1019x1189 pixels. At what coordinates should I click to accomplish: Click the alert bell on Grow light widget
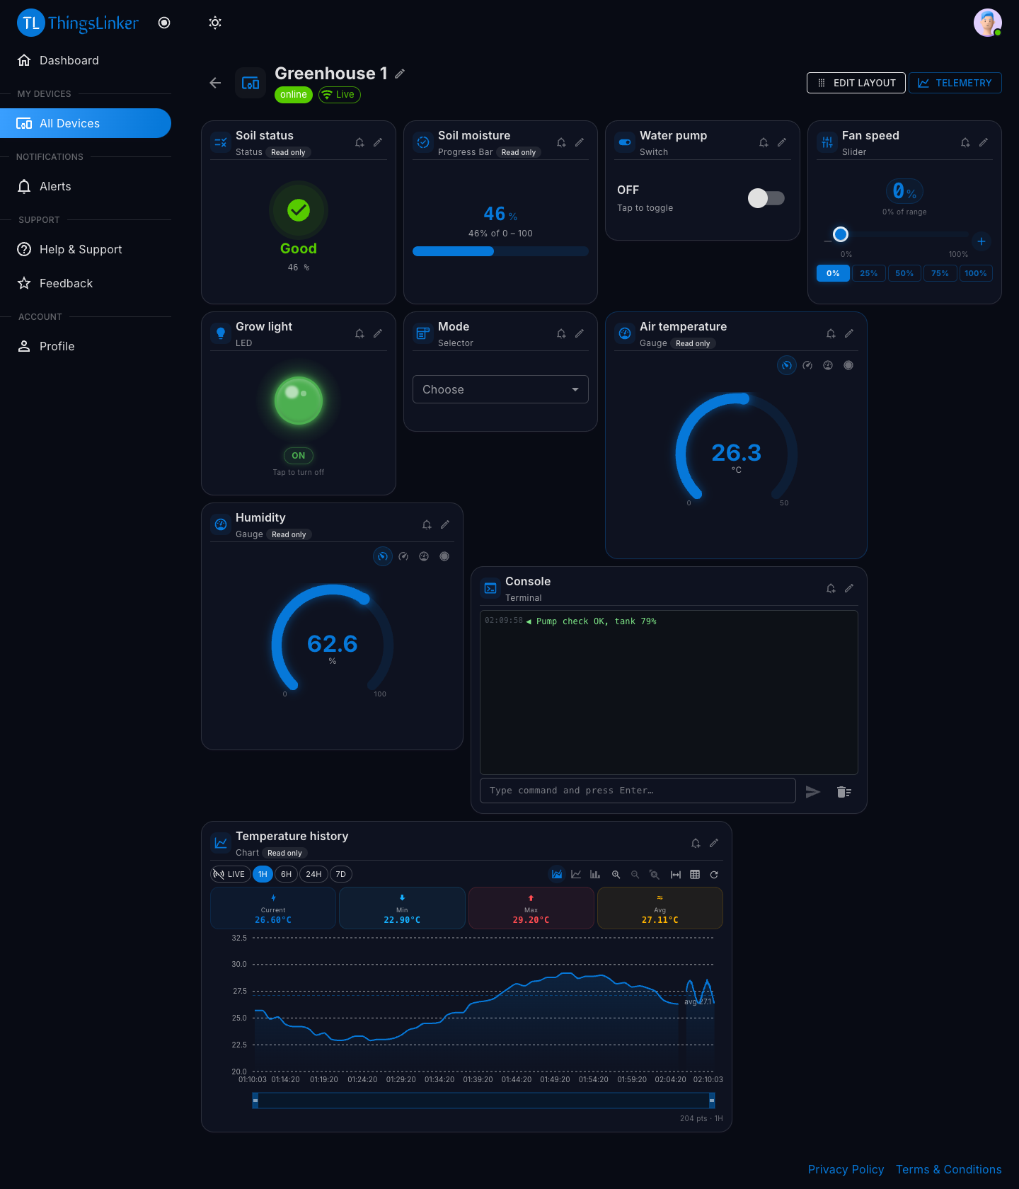(359, 333)
